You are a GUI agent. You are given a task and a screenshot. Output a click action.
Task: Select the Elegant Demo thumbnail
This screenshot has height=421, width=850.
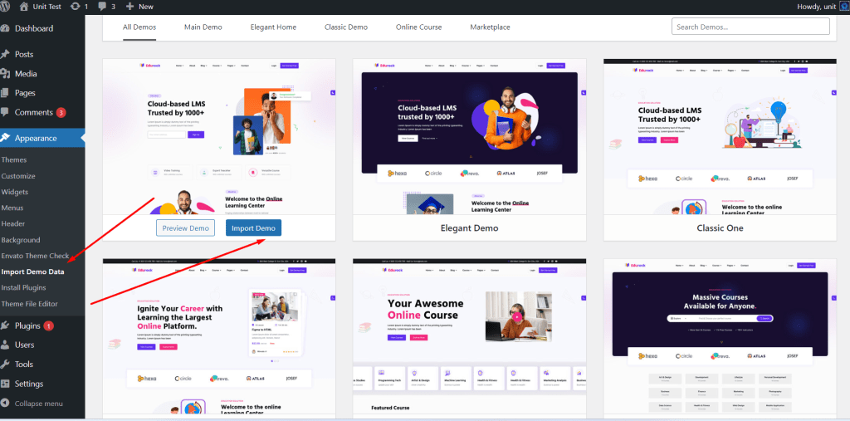point(470,137)
